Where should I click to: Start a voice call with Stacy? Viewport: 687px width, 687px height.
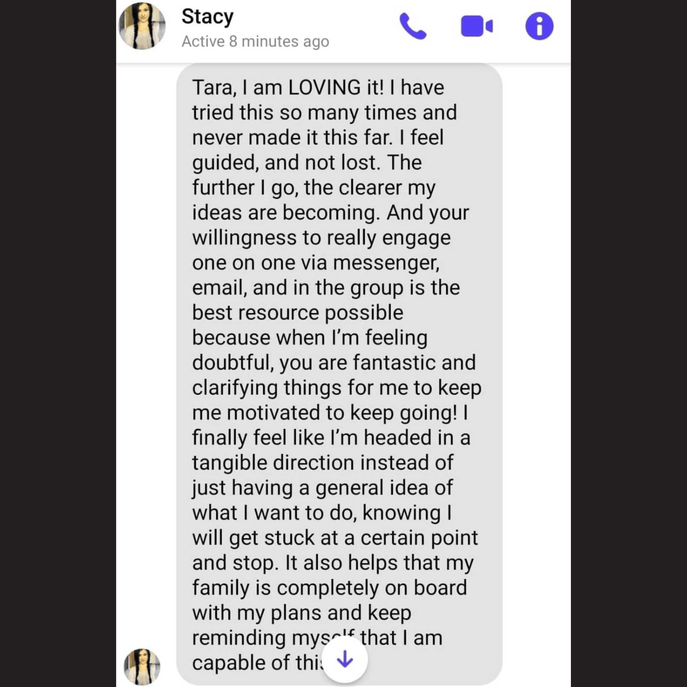pos(413,26)
